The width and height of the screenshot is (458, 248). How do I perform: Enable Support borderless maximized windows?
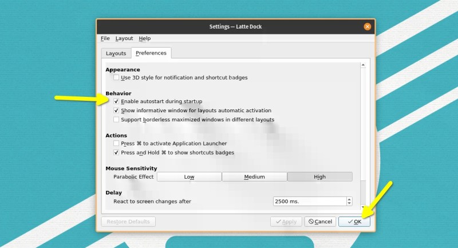116,120
